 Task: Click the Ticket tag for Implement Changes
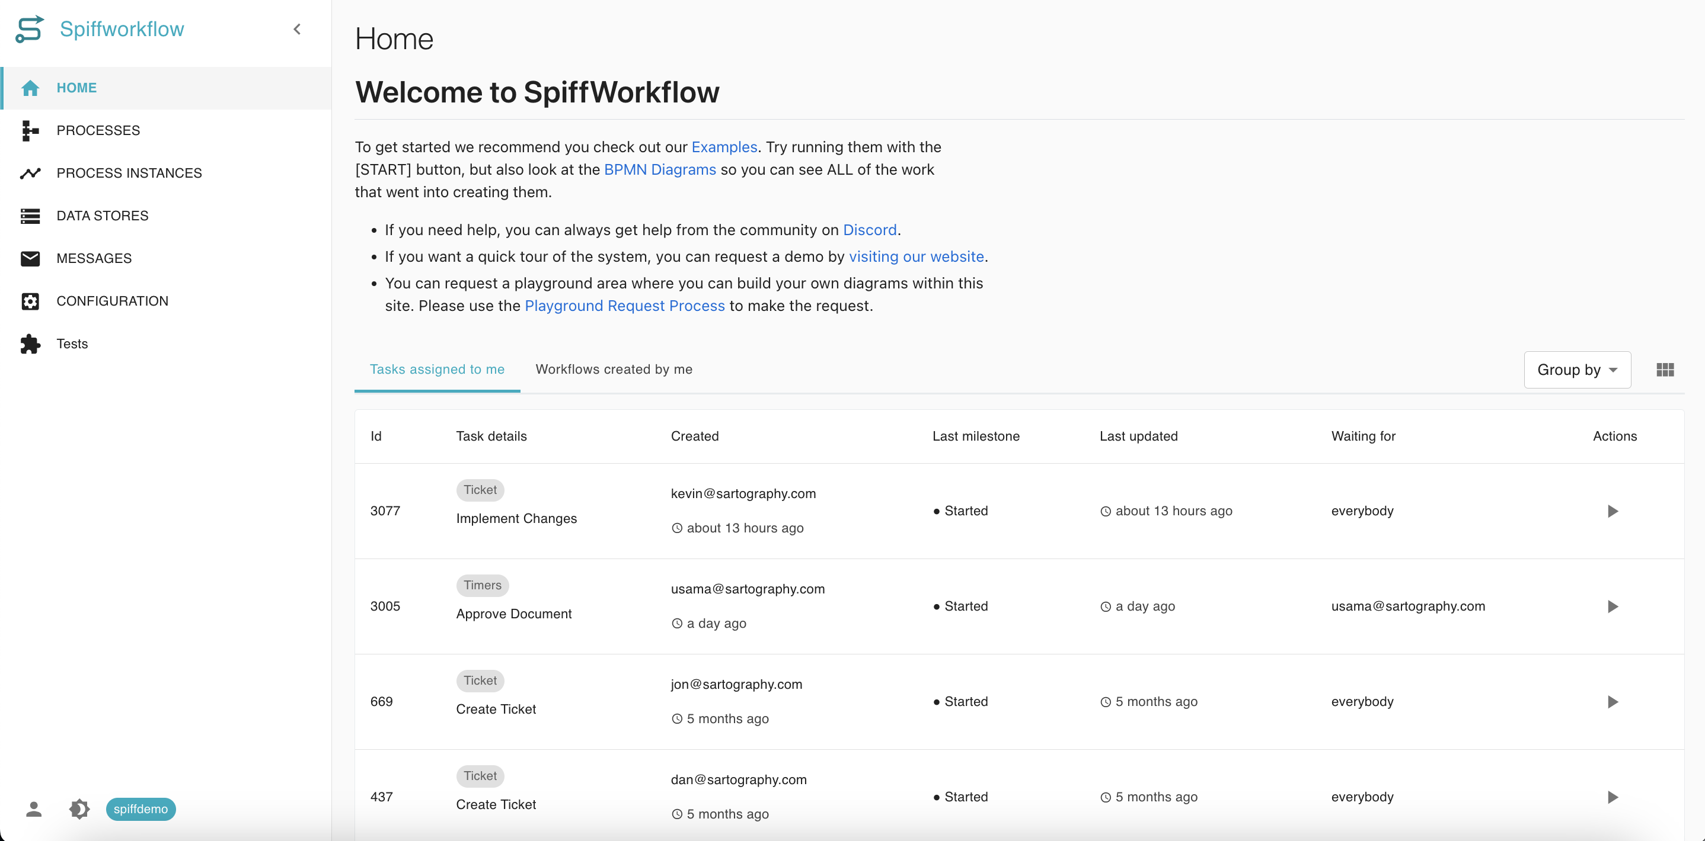point(480,490)
